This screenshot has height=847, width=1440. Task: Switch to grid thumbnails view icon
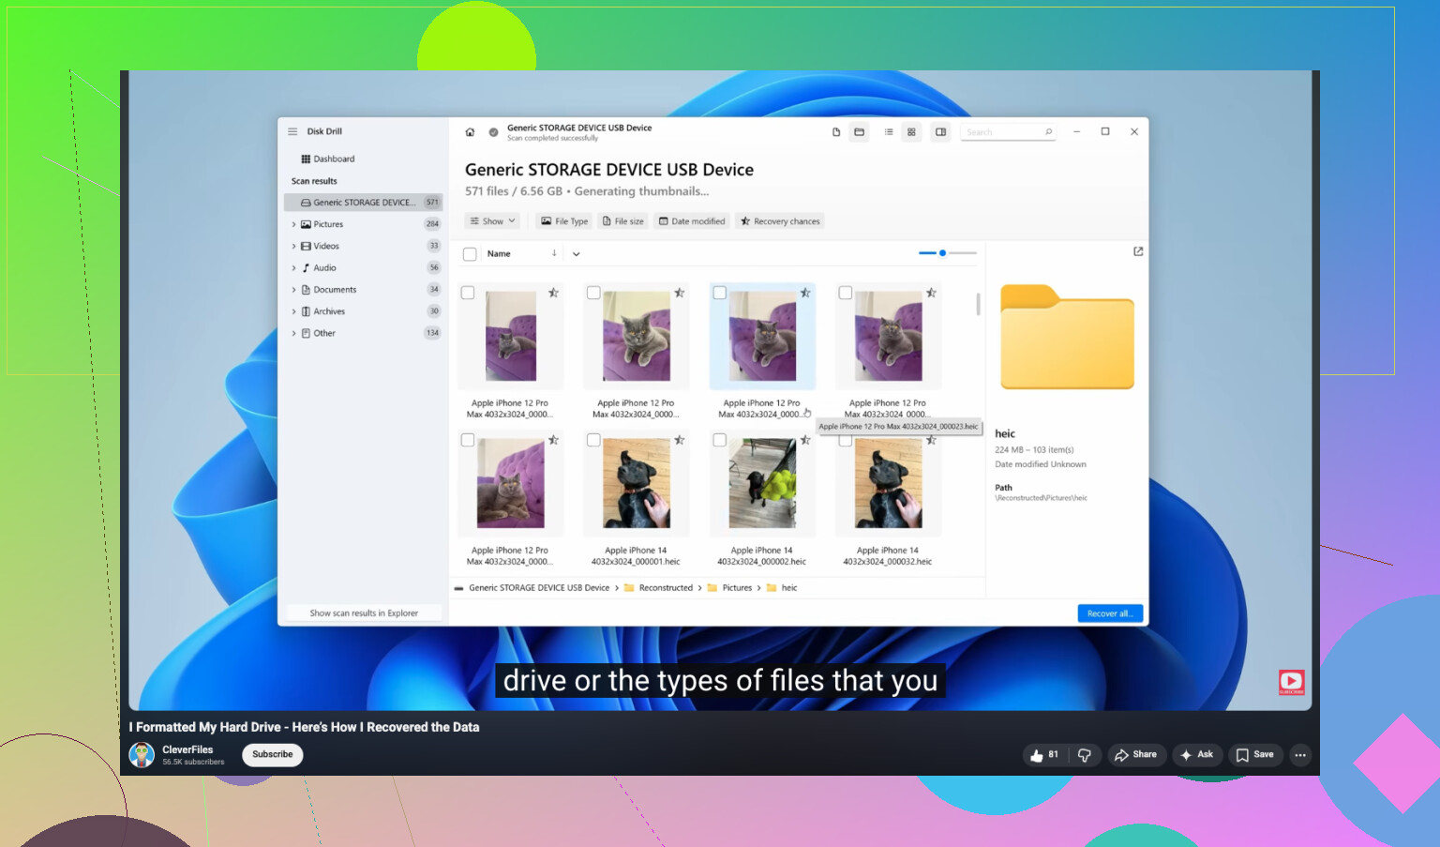[911, 132]
